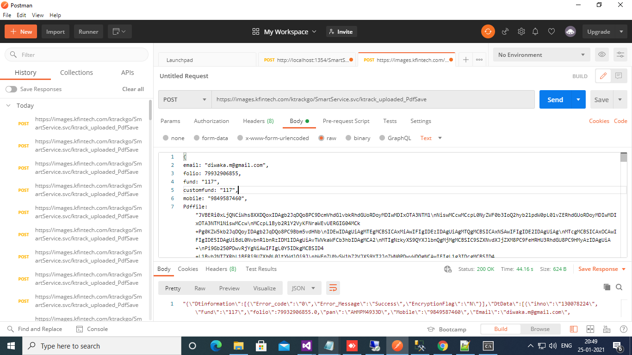Expand the No Environment dropdown

click(x=541, y=55)
